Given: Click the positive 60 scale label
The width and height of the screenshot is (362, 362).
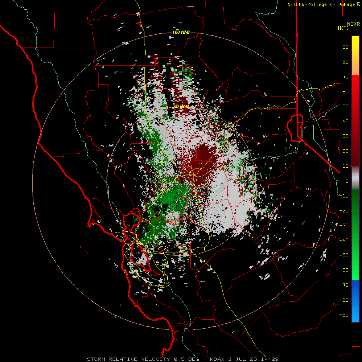Looking at the screenshot, I should (346, 92).
